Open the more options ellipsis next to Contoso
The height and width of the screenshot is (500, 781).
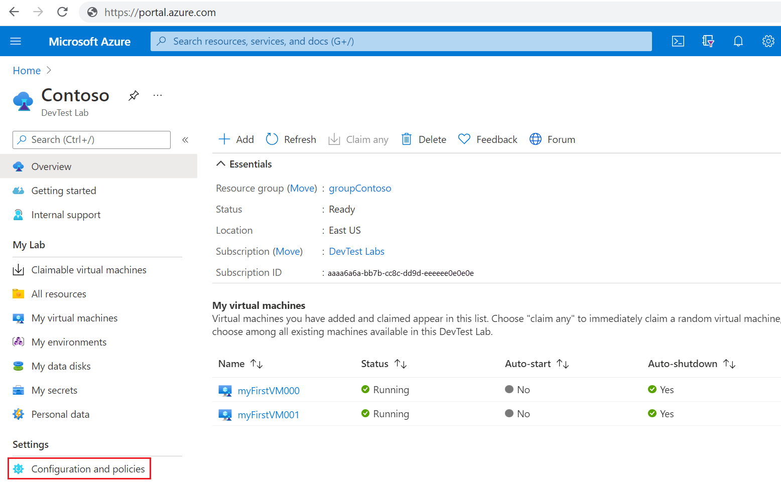point(158,95)
